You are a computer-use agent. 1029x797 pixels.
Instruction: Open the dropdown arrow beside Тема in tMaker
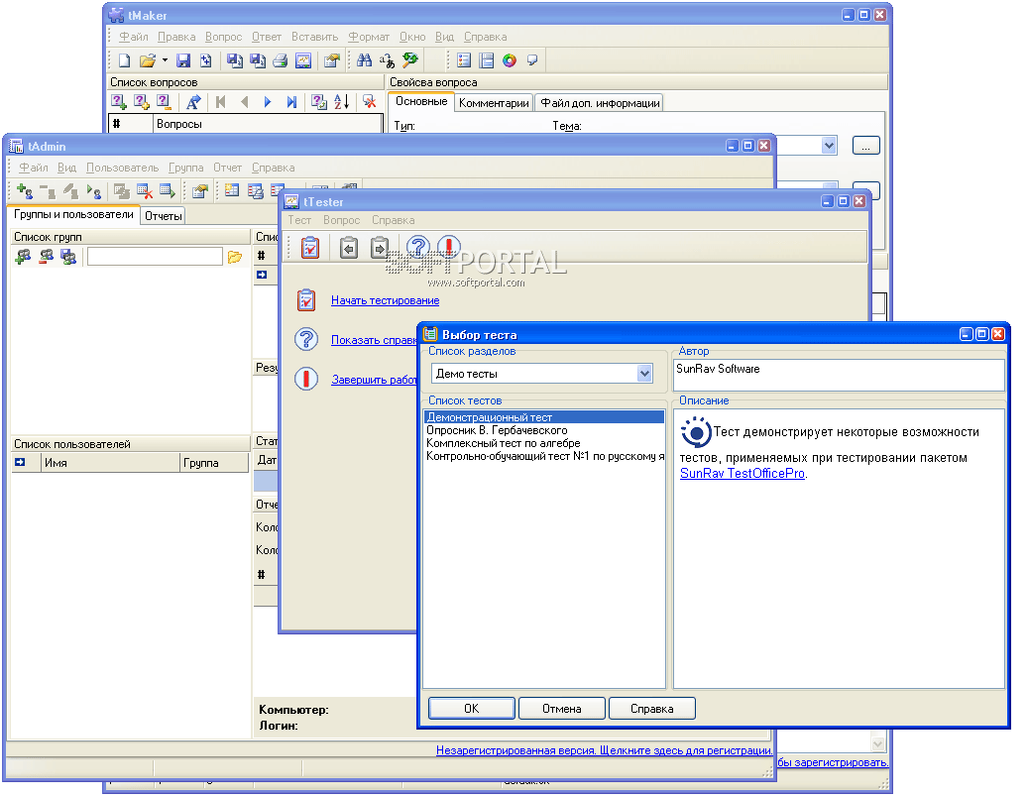click(x=829, y=146)
